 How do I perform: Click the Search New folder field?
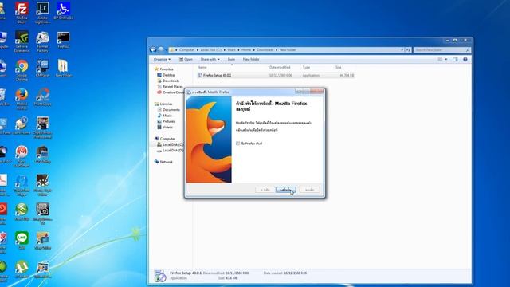[442, 49]
